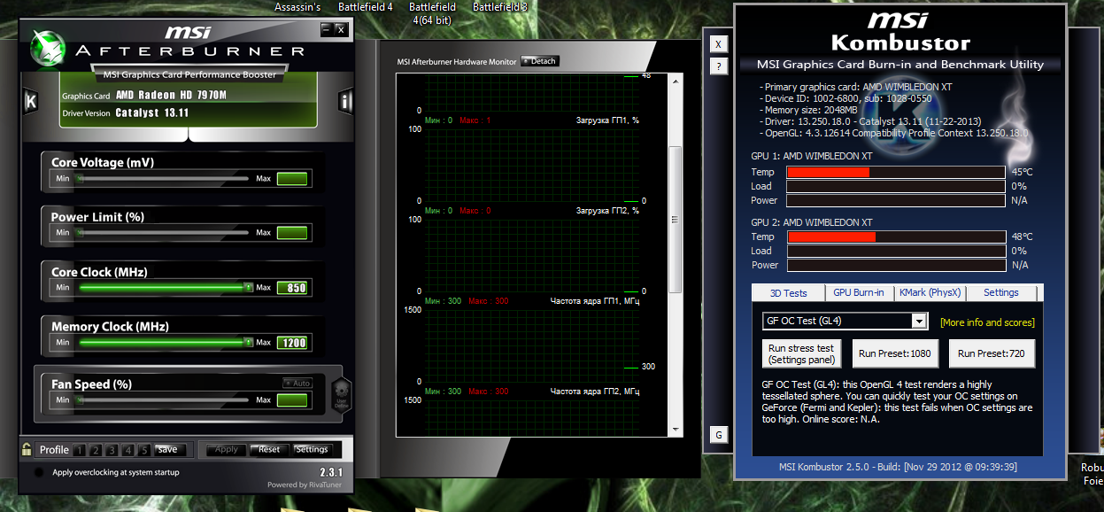
Task: Click the 'Частота ядра ГП2, МГц' graph label
Action: coord(595,391)
